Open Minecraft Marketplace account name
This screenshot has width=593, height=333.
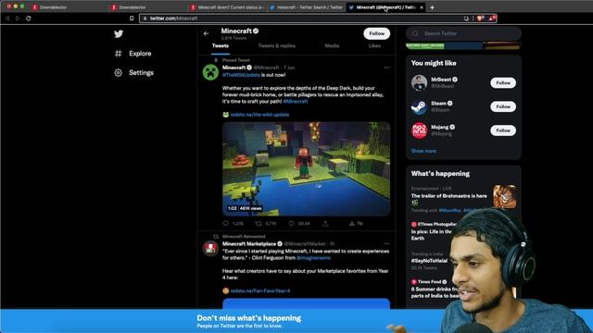(x=249, y=243)
